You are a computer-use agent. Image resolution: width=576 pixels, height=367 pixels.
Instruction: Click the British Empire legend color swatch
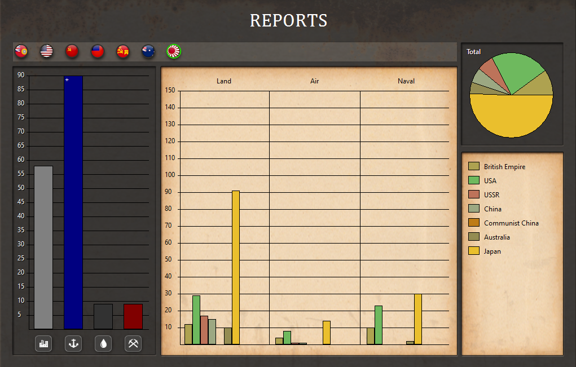[474, 166]
